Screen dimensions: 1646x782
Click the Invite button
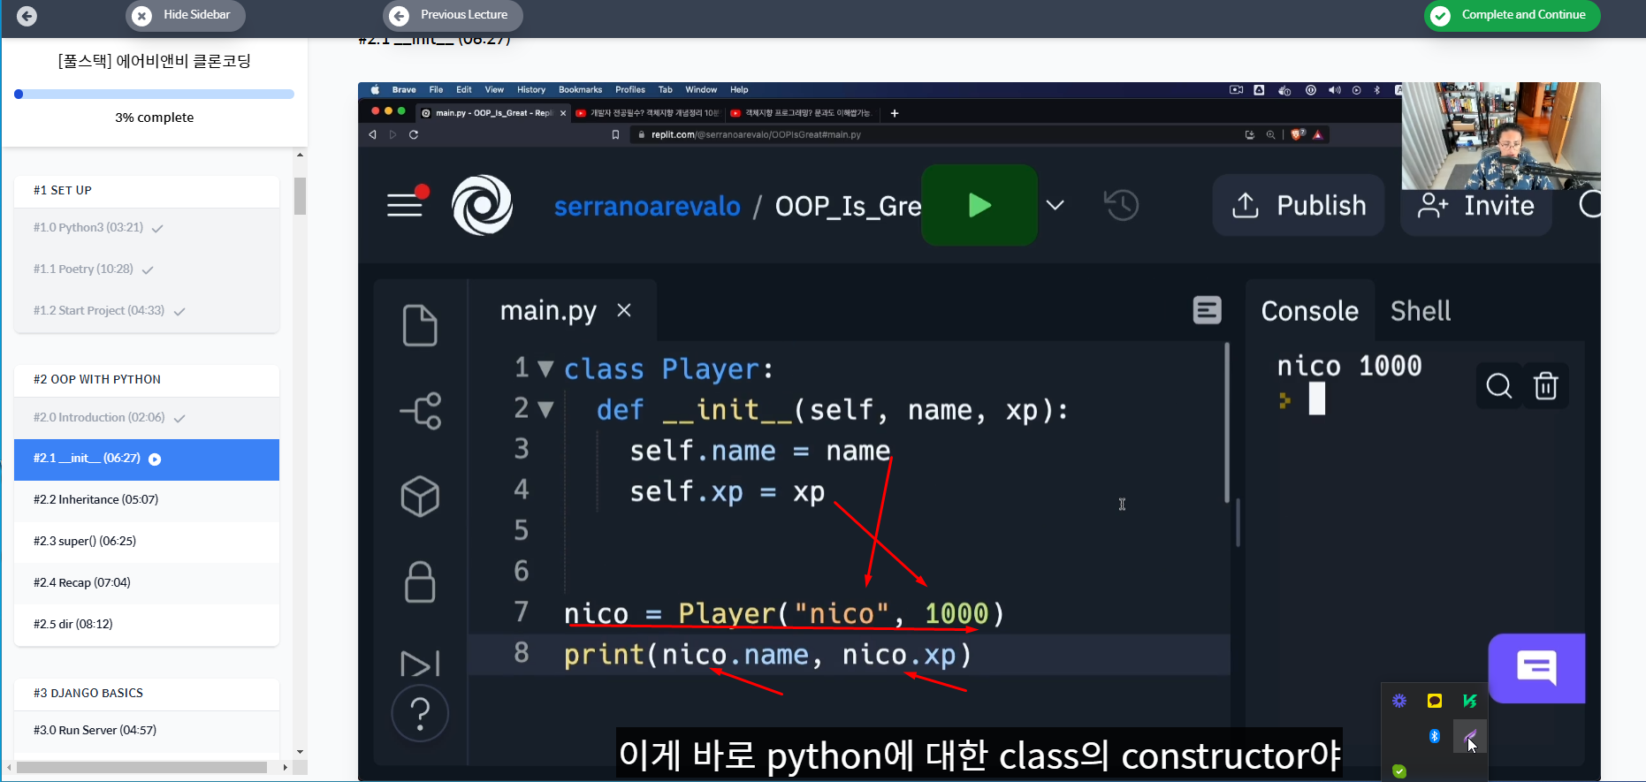tap(1476, 206)
